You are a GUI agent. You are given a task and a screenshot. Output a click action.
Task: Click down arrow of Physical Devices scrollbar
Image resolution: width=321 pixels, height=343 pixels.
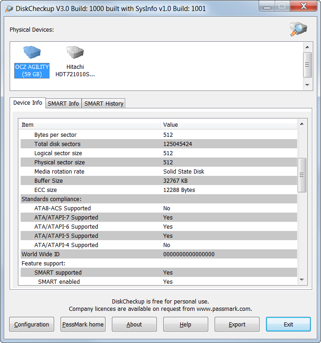pyautogui.click(x=307, y=85)
